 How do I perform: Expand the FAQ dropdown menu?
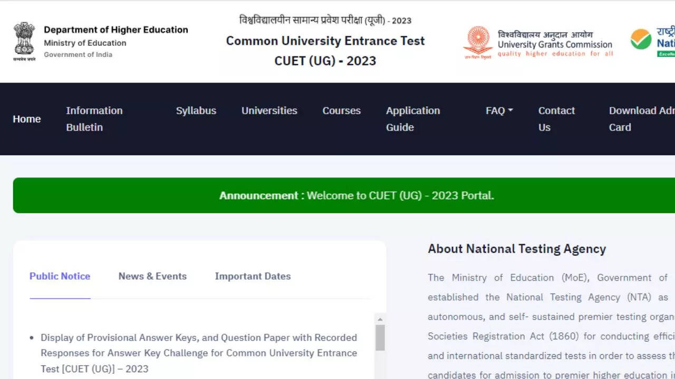(x=499, y=111)
